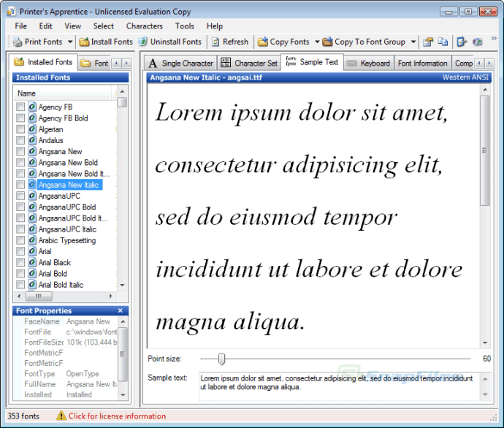
Task: Tick the Algerian font checkbox
Action: 20,129
